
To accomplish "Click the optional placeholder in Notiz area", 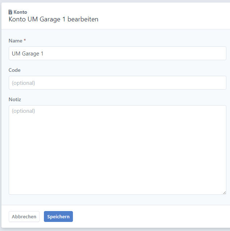I will tap(24, 111).
